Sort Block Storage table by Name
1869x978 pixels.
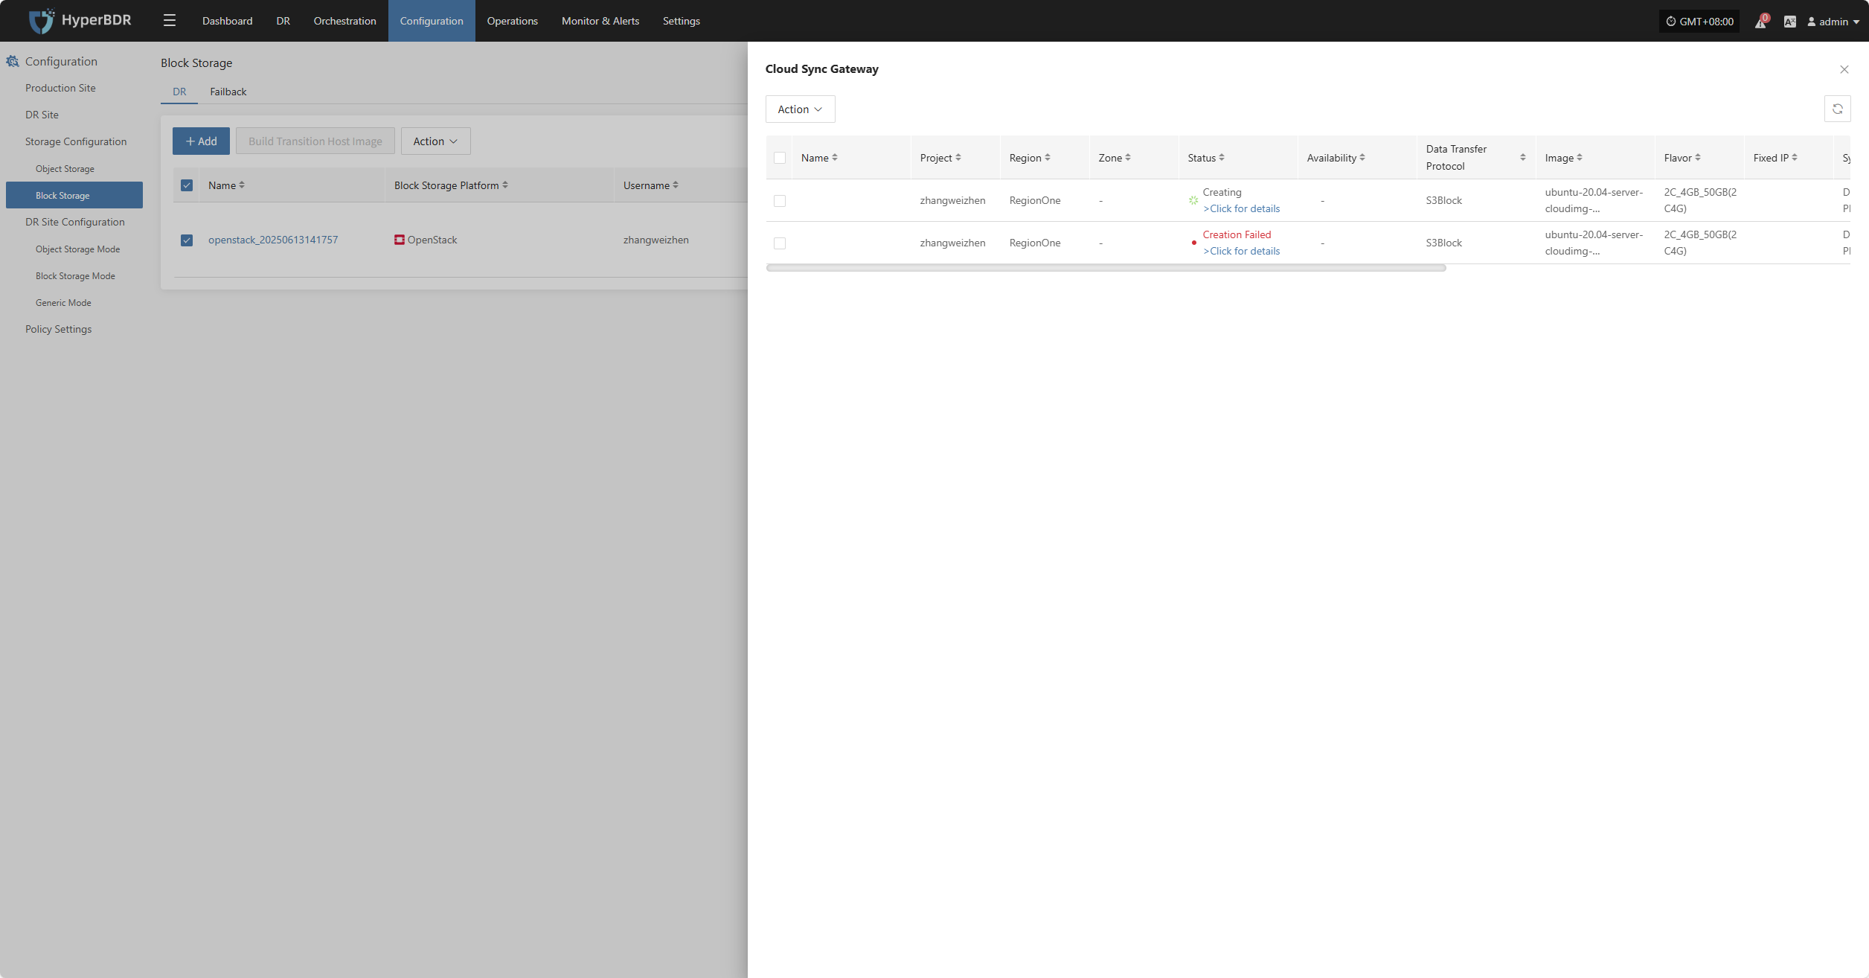pyautogui.click(x=242, y=185)
